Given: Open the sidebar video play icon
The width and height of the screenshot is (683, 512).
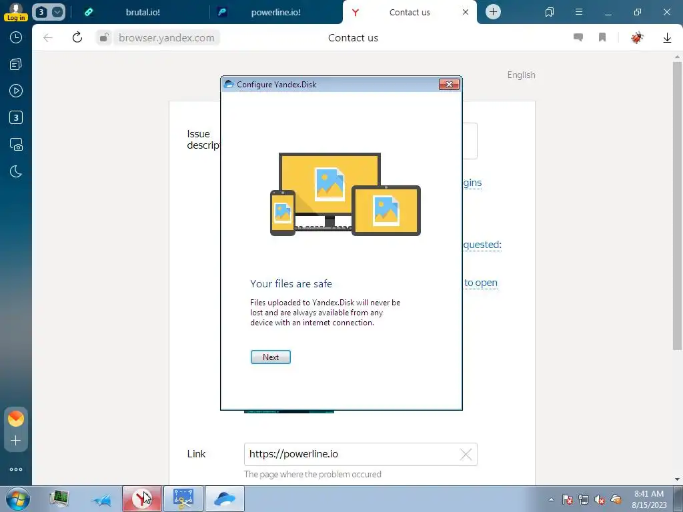Looking at the screenshot, I should pyautogui.click(x=16, y=91).
